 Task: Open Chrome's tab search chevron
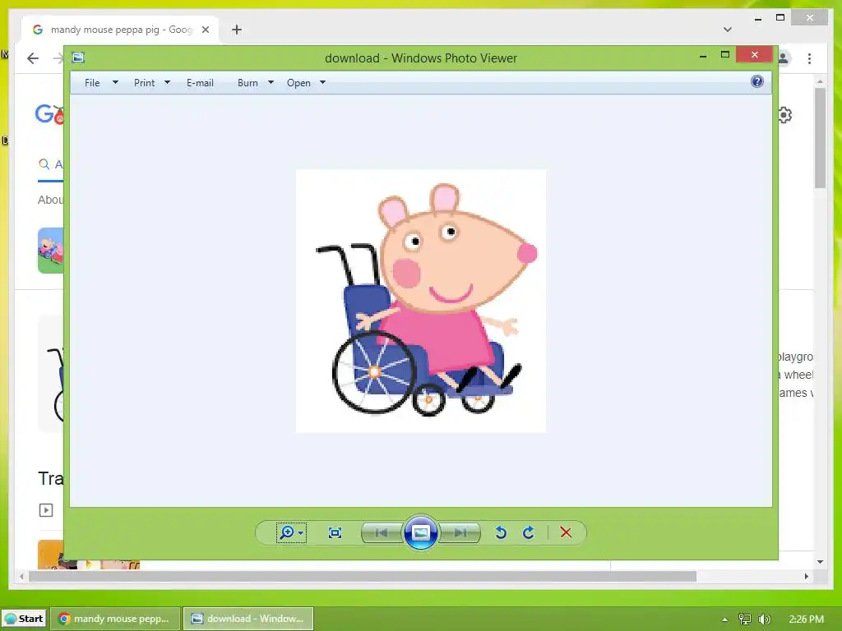(728, 30)
